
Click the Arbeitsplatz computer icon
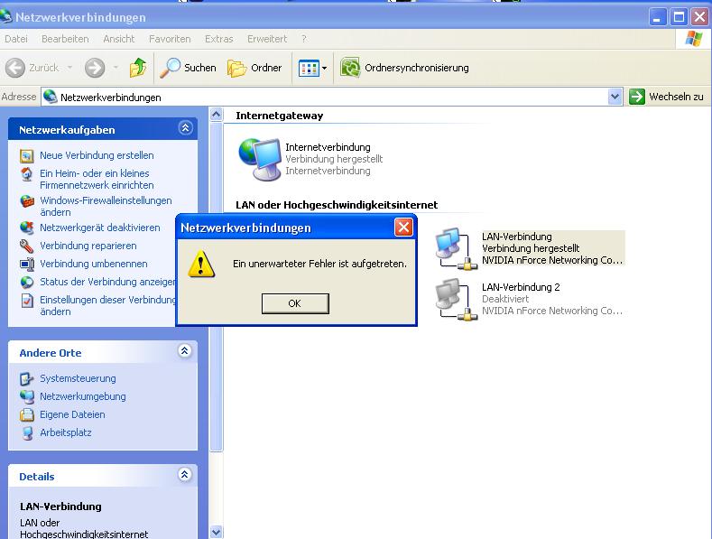tap(27, 432)
